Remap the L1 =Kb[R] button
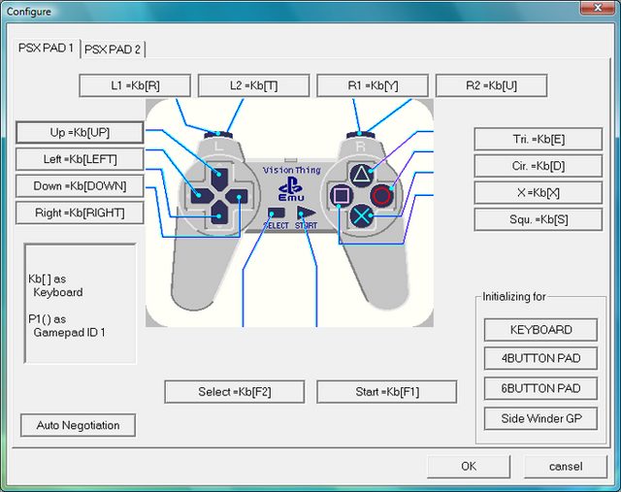 pyautogui.click(x=135, y=85)
